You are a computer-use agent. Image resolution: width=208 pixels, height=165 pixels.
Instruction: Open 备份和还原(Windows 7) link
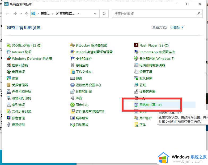[x=157, y=59]
